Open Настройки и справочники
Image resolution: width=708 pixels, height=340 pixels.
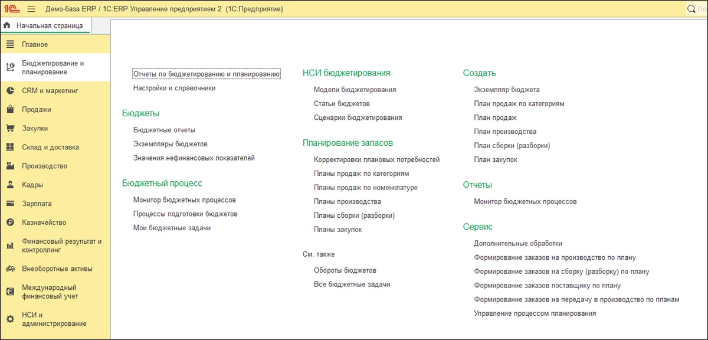coord(175,88)
